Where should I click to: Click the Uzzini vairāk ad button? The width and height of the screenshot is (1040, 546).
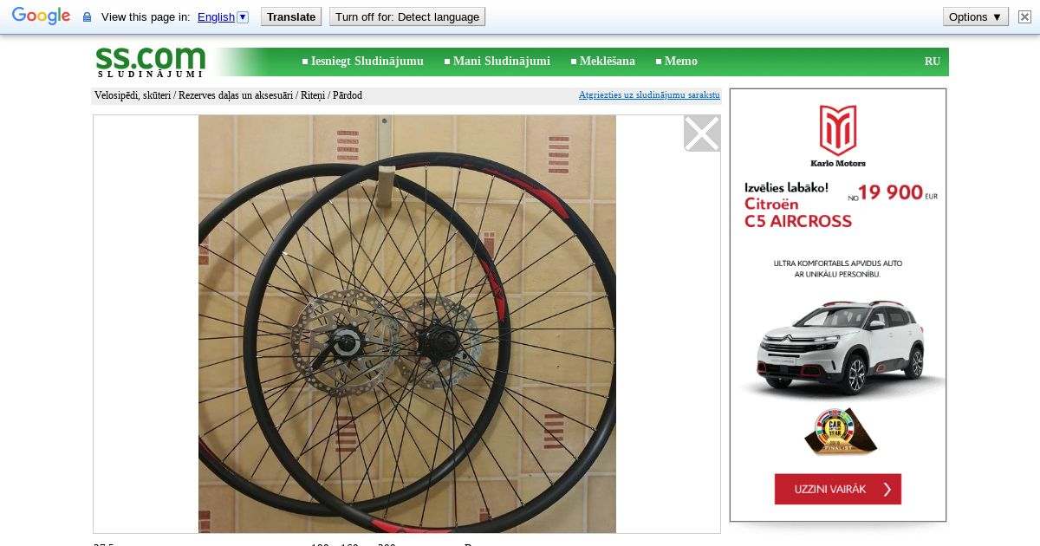tap(838, 489)
